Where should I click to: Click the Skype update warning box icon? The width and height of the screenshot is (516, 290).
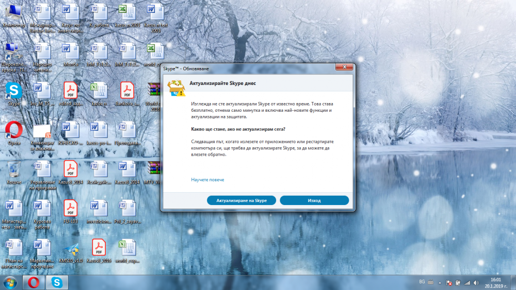[x=176, y=88]
